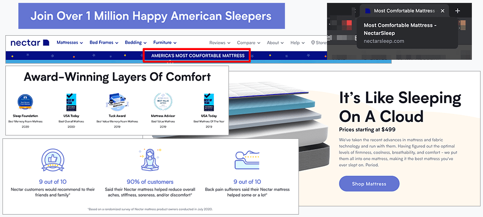Click America's Most Comfortable Mattress banner text
The image size is (483, 217).
pos(198,55)
